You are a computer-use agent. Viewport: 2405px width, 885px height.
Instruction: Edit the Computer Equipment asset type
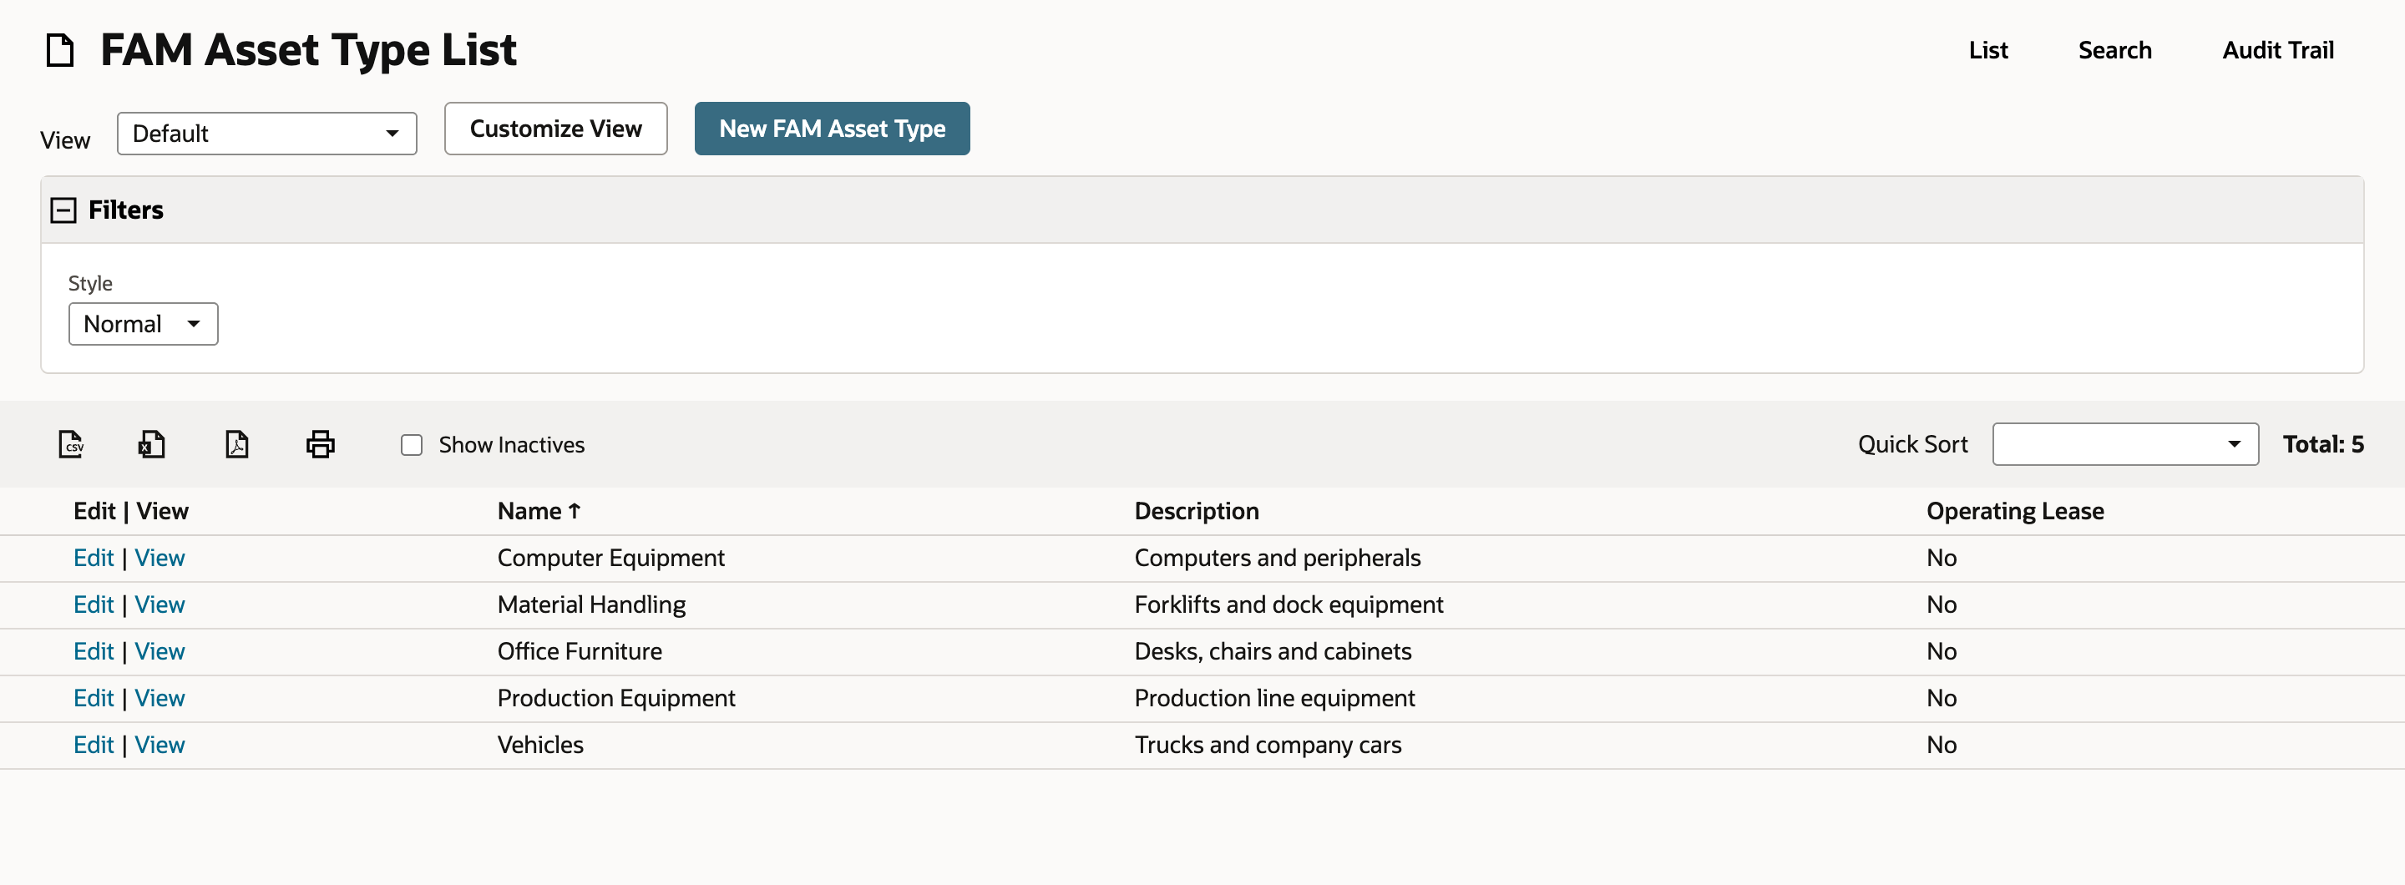click(x=94, y=559)
